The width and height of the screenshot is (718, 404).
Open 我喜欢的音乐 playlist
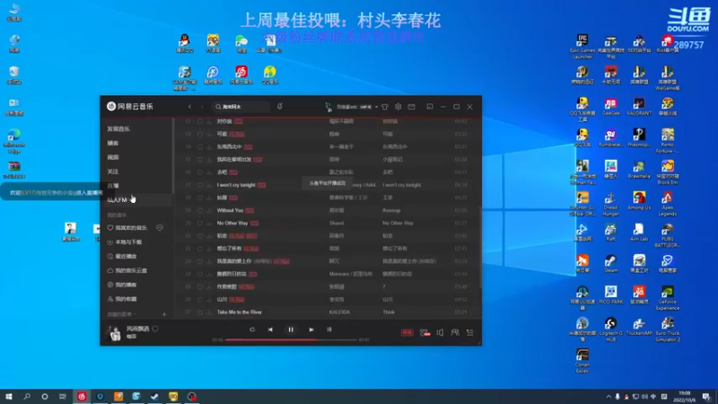[131, 228]
